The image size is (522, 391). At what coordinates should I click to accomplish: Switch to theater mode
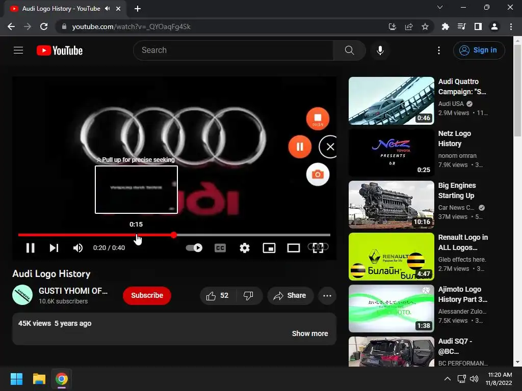293,248
